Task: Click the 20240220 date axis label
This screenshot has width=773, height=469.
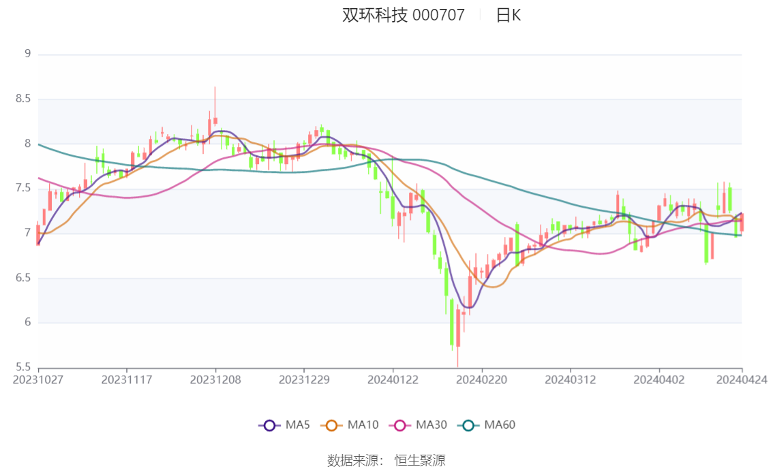Action: (x=481, y=379)
